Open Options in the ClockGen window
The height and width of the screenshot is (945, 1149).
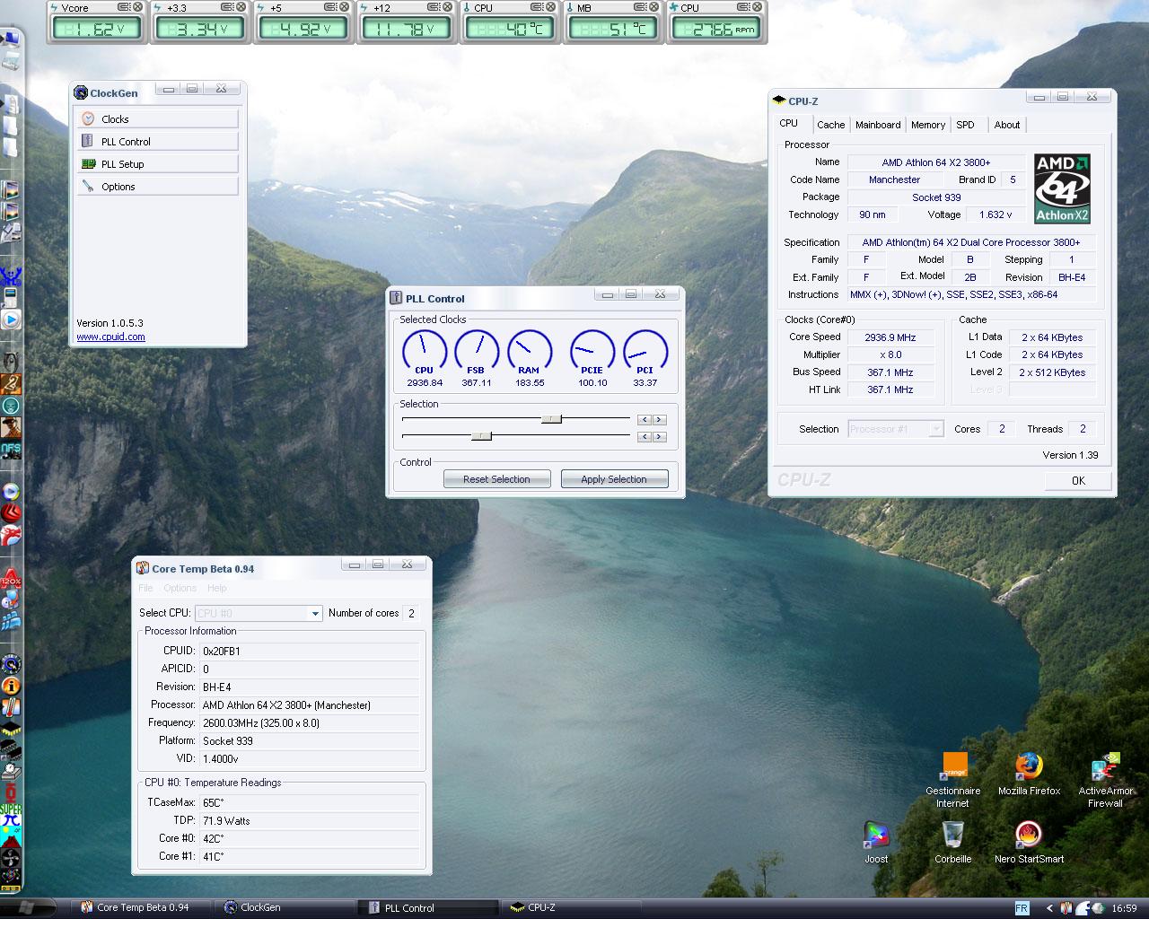coord(156,186)
